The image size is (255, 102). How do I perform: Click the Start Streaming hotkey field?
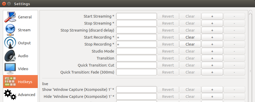136,16
